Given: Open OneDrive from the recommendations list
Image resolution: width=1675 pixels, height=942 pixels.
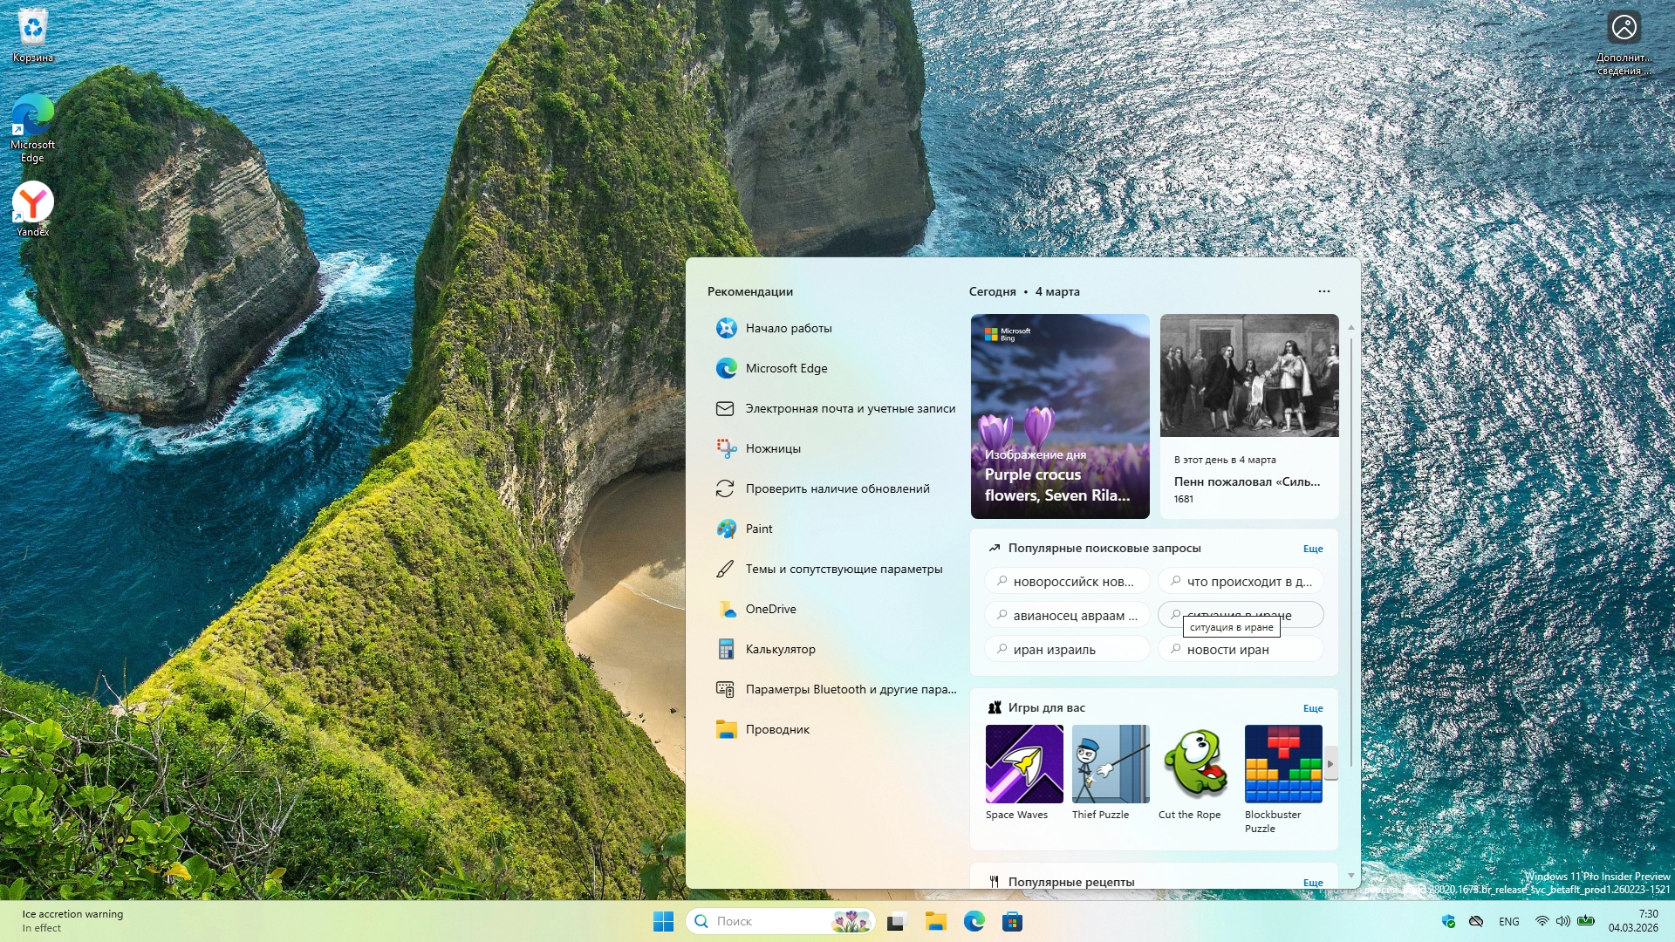Looking at the screenshot, I should coord(769,609).
